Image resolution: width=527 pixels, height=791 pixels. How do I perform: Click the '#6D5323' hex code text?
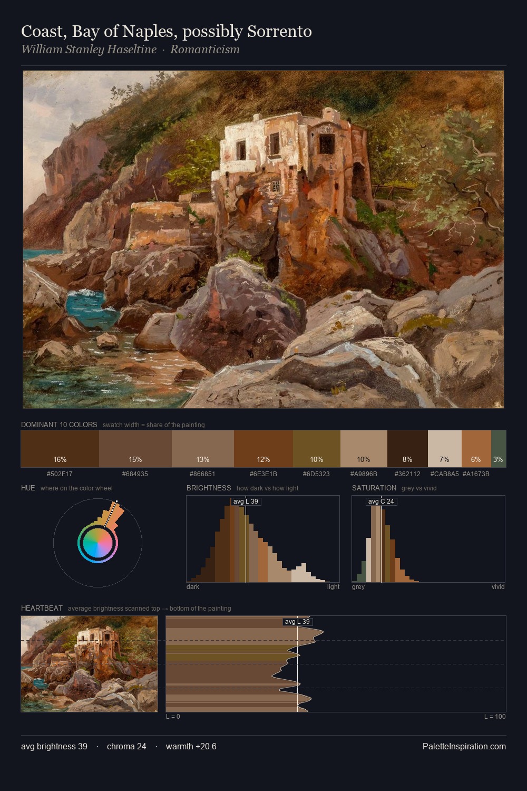click(316, 474)
